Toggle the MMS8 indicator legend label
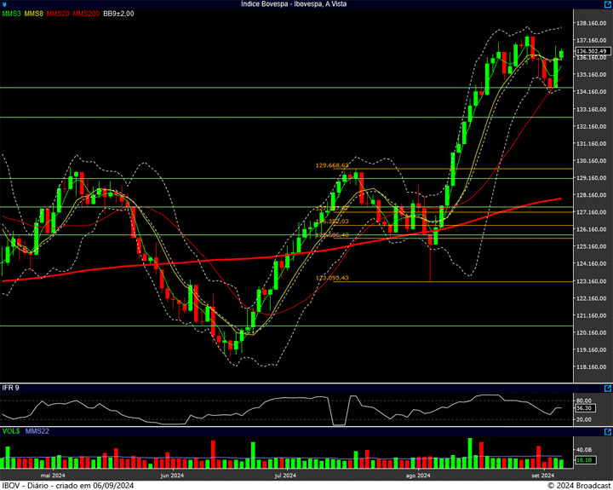 [x=34, y=14]
